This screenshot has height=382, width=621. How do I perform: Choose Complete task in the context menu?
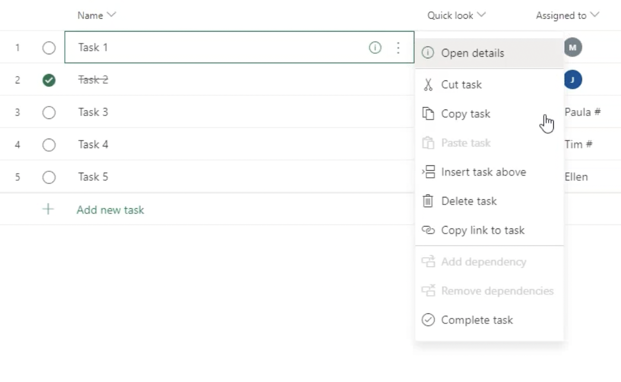(x=477, y=320)
